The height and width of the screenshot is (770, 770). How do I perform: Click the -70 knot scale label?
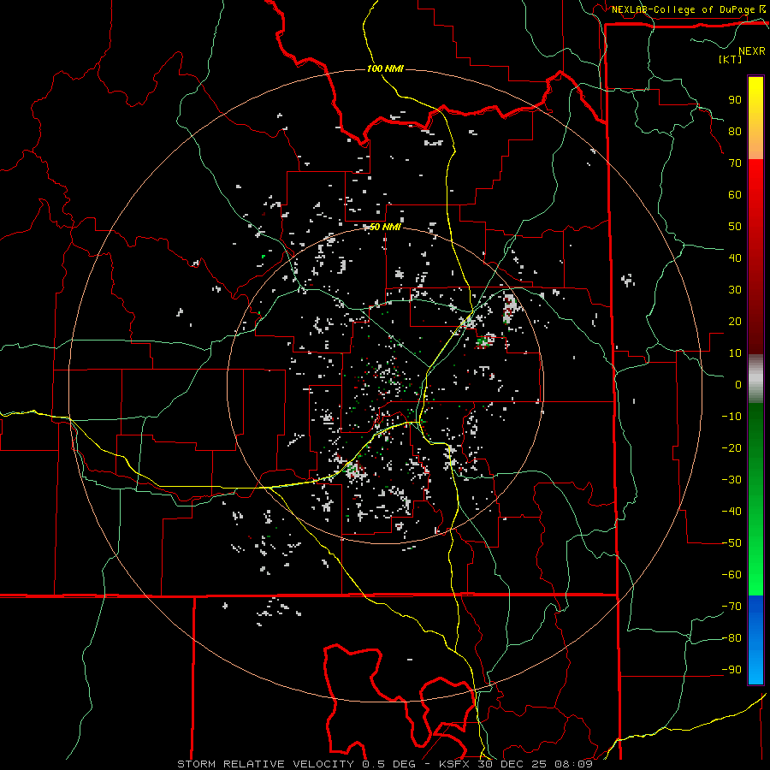[731, 607]
